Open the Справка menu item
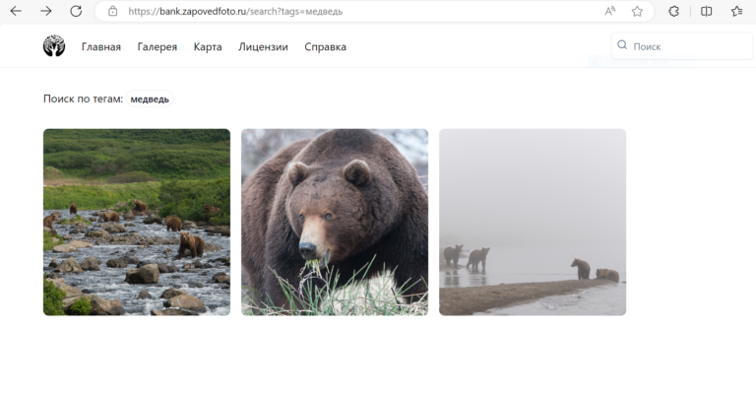The height and width of the screenshot is (393, 756). [325, 46]
